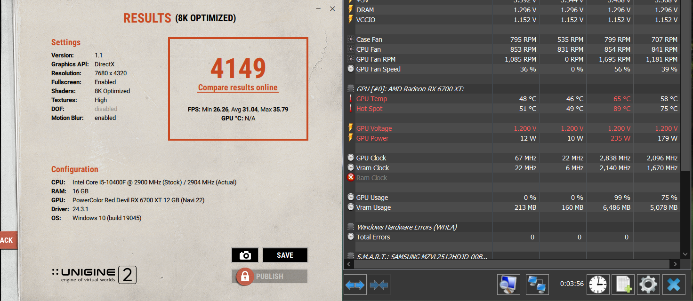Click the BACK button on left edge
The width and height of the screenshot is (693, 301).
tap(8, 240)
